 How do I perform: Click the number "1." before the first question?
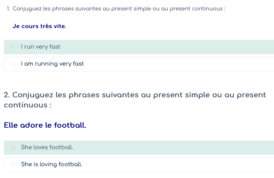pos(8,8)
